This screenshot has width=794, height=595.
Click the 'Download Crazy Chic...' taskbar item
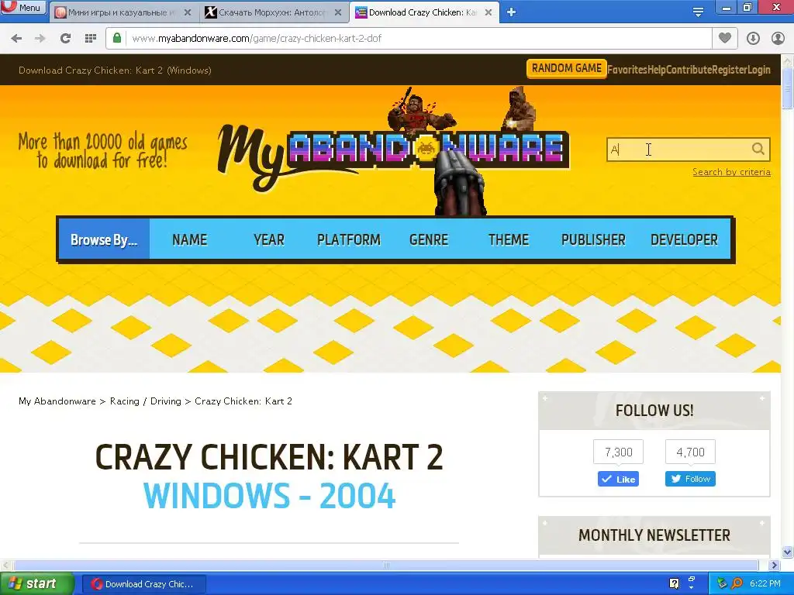(x=143, y=584)
